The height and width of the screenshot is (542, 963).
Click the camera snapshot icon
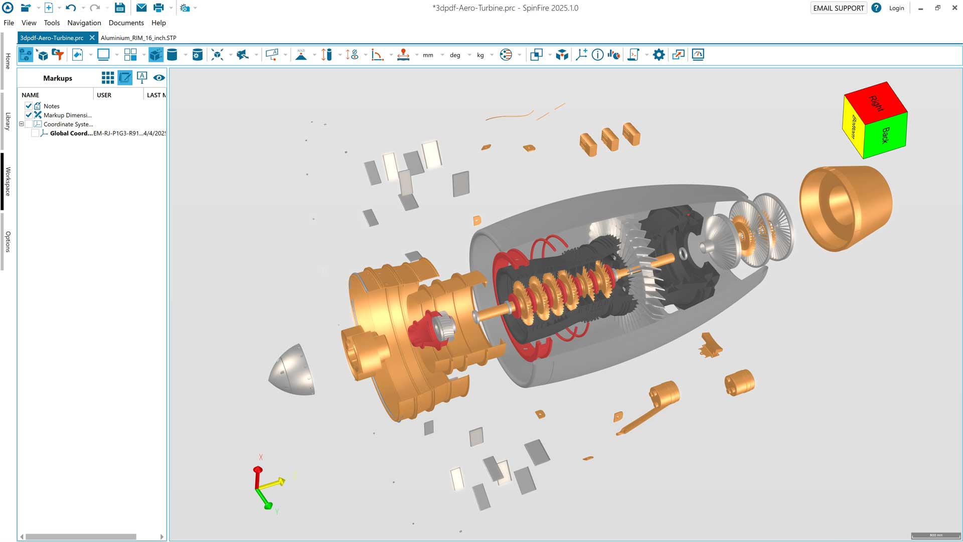tap(185, 8)
